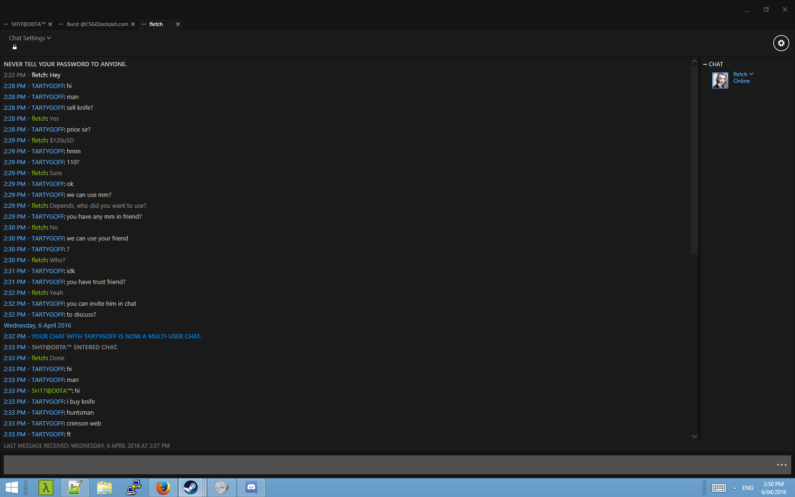Open the gear settings icon
Screen dimensions: 795x497
[781, 43]
